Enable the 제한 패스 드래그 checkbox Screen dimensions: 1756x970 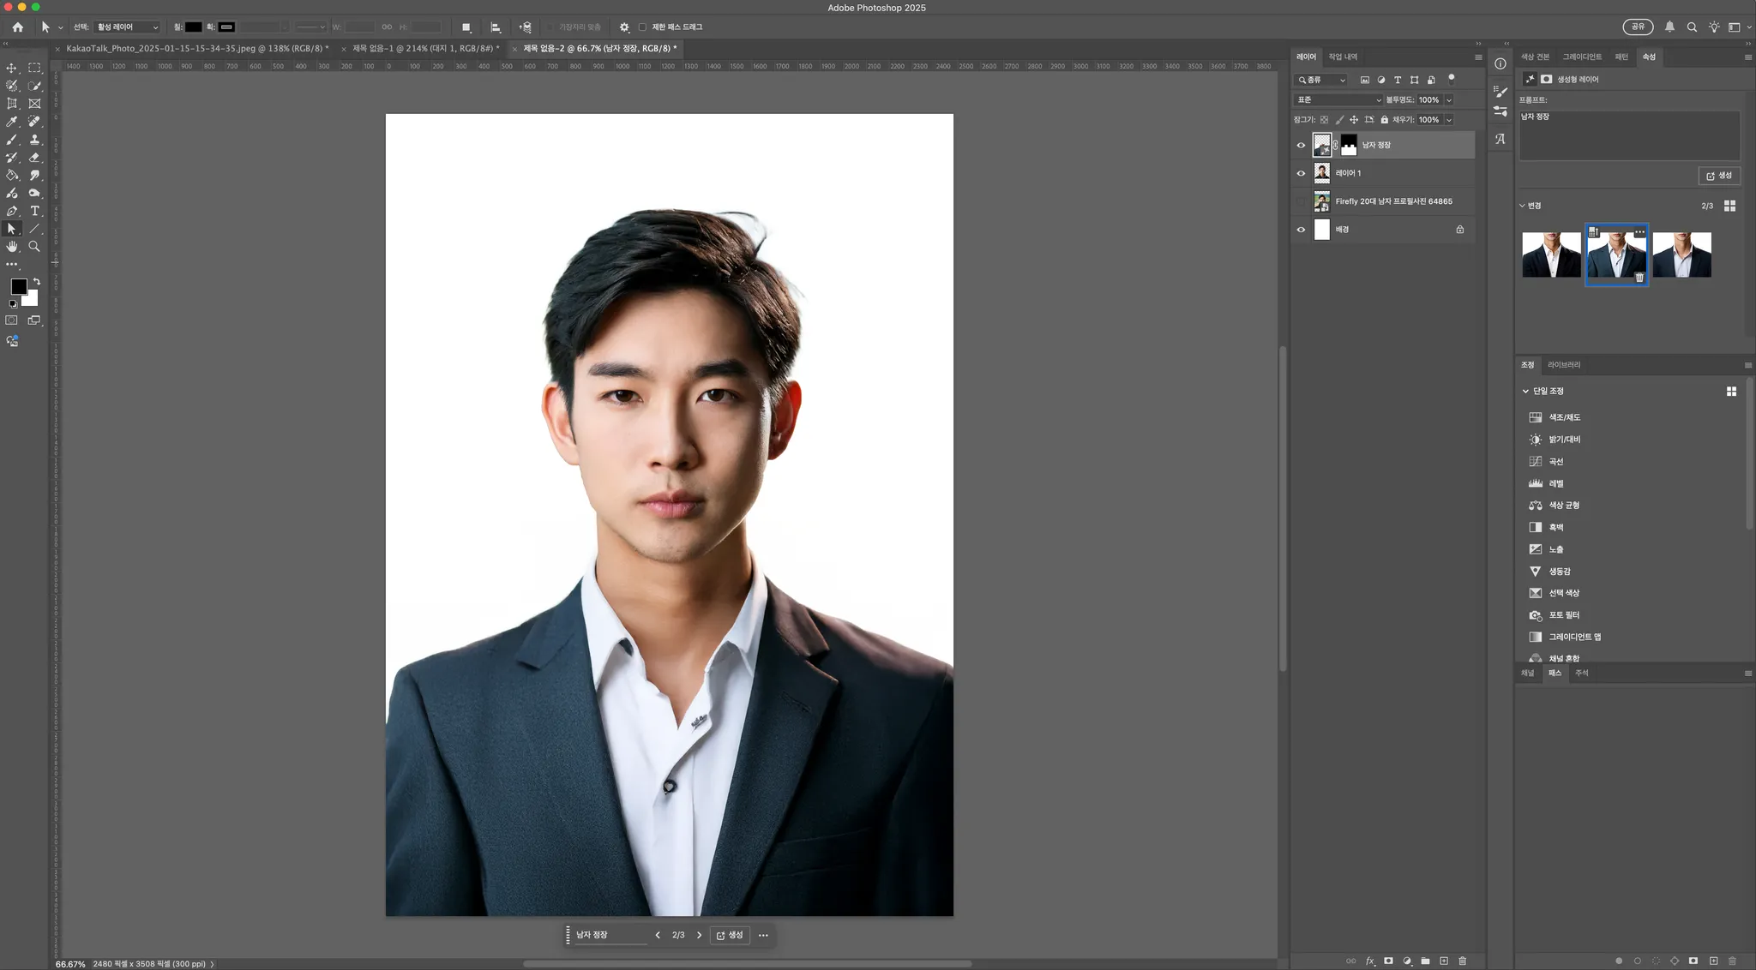(x=642, y=27)
